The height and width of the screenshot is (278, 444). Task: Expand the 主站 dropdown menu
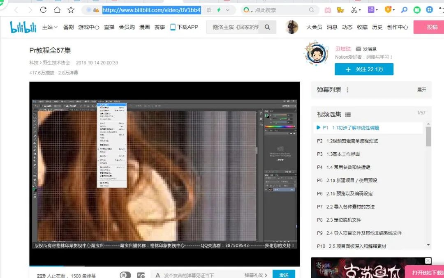coord(50,27)
